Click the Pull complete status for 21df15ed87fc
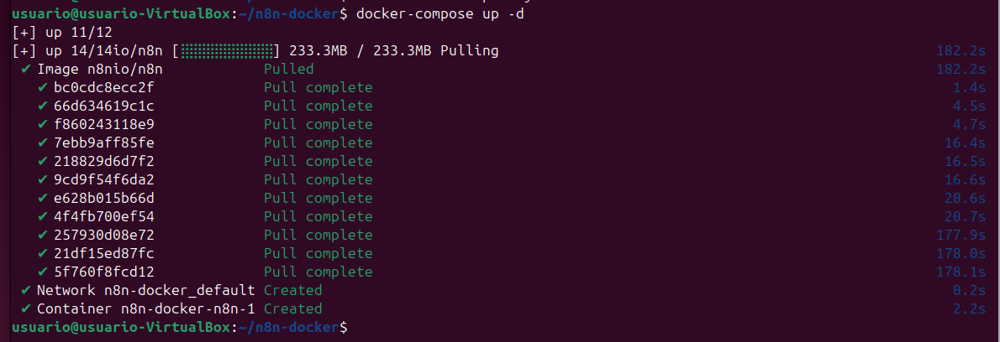This screenshot has height=342, width=1000. (318, 253)
